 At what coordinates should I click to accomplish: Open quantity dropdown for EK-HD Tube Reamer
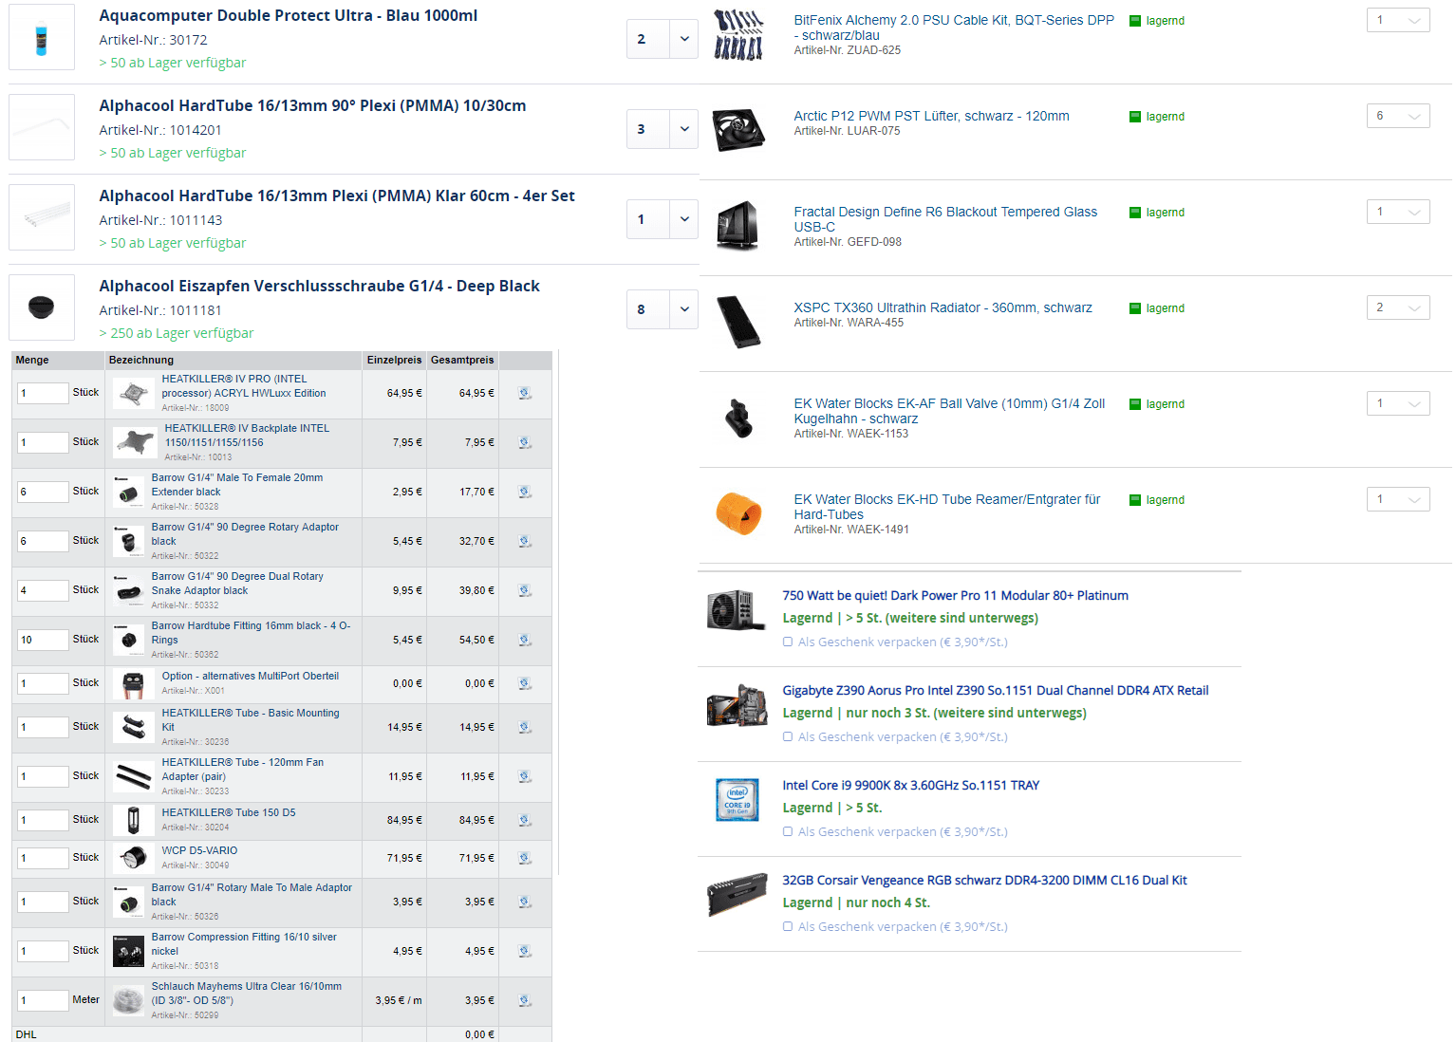pyautogui.click(x=1398, y=499)
